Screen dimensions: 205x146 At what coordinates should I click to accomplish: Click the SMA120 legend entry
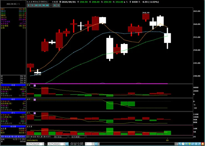tap(13, 17)
